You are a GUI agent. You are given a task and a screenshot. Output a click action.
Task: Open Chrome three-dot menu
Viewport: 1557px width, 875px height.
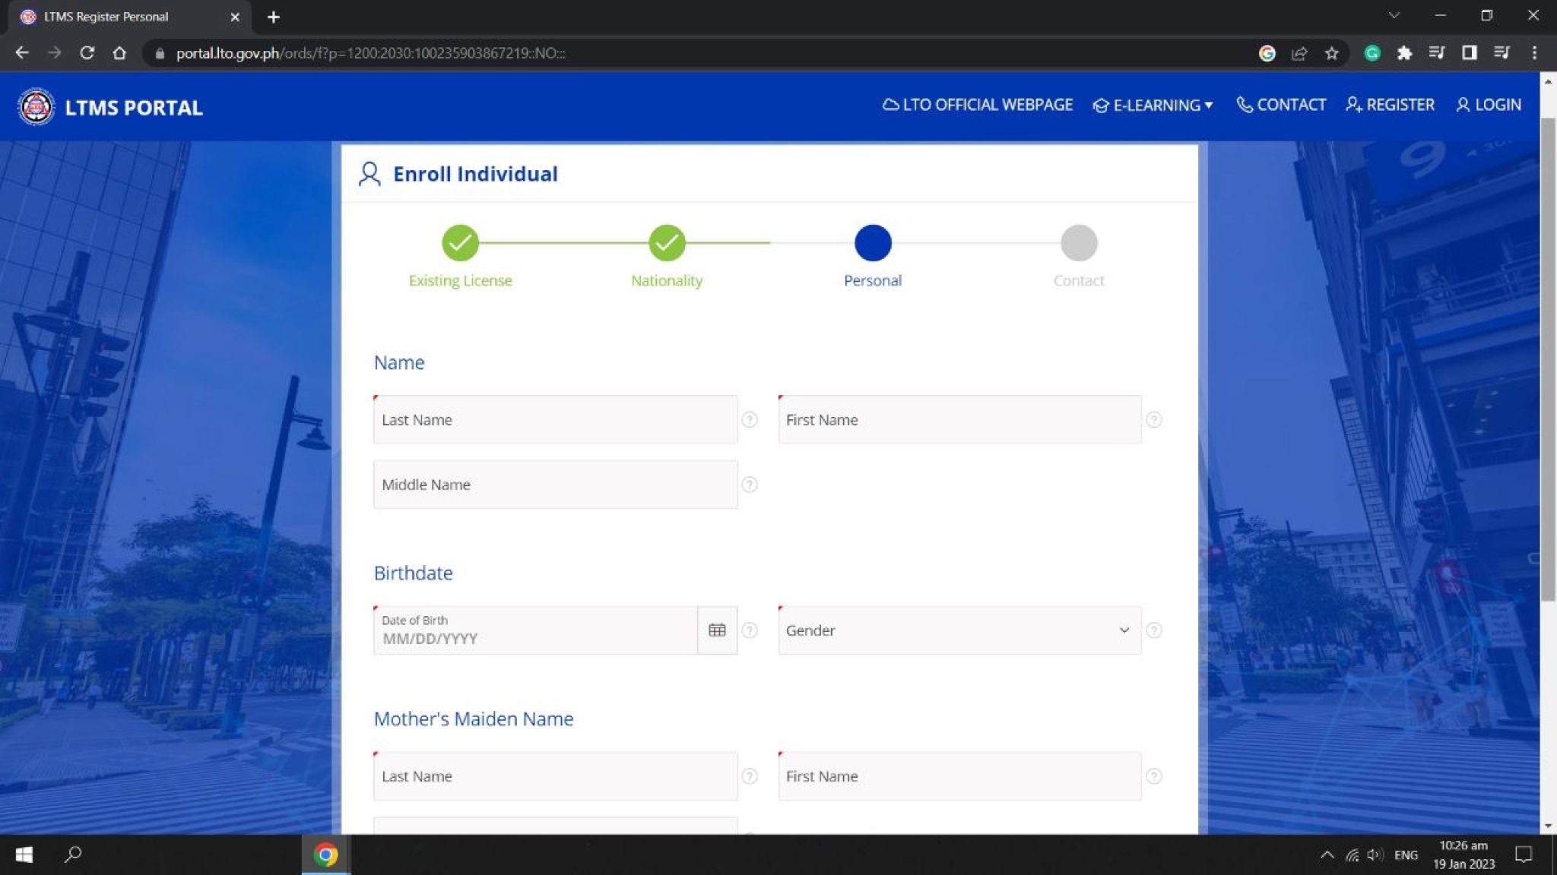pos(1534,53)
